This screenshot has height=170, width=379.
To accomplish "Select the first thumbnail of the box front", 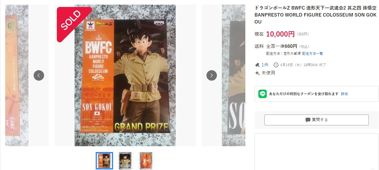I will [x=104, y=161].
